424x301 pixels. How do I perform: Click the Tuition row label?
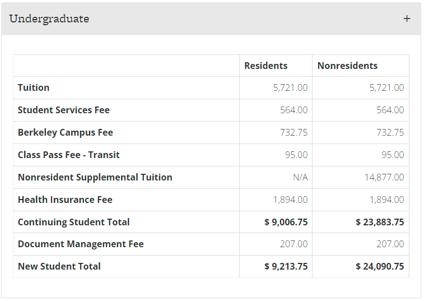pyautogui.click(x=34, y=87)
